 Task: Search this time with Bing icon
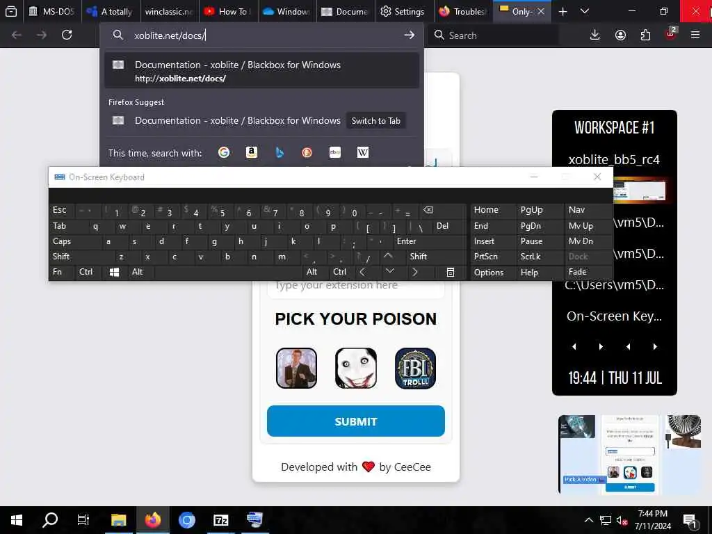tap(280, 152)
